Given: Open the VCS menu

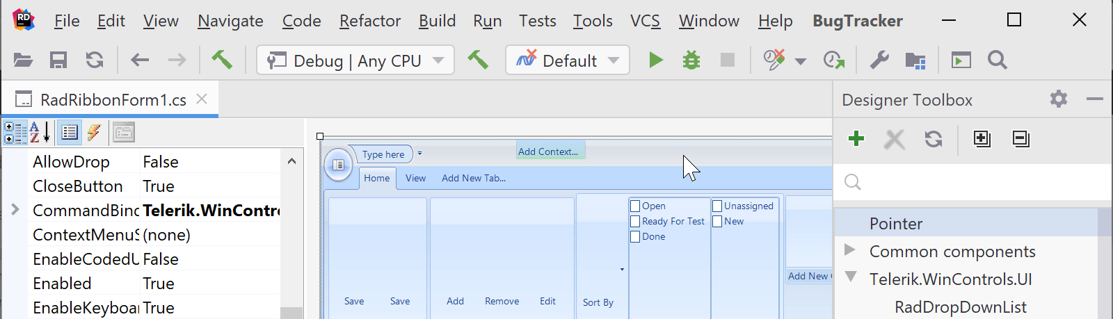Looking at the screenshot, I should (645, 21).
